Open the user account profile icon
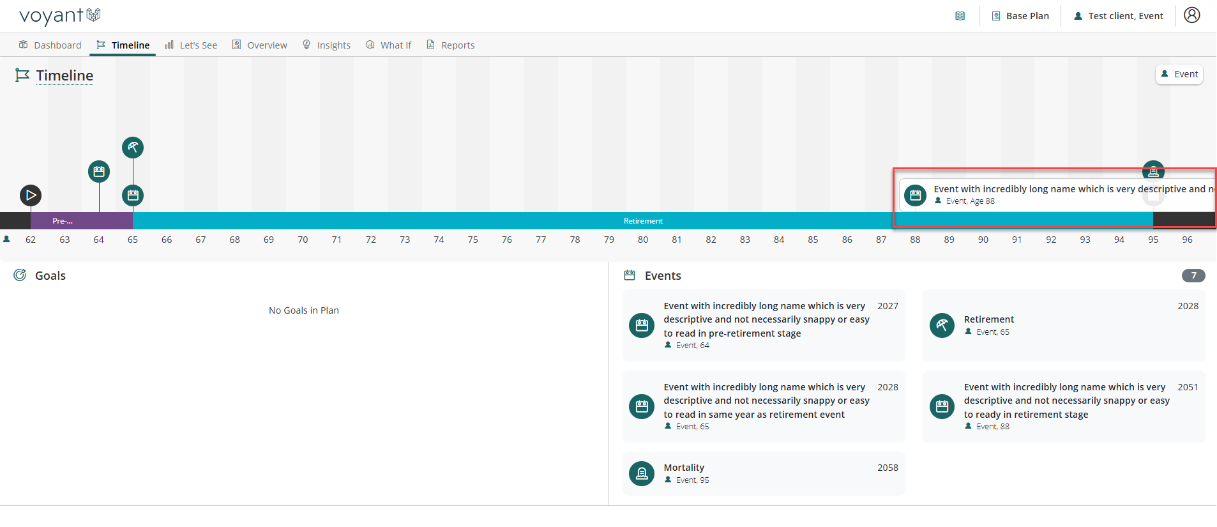Image resolution: width=1217 pixels, height=527 pixels. pyautogui.click(x=1191, y=15)
